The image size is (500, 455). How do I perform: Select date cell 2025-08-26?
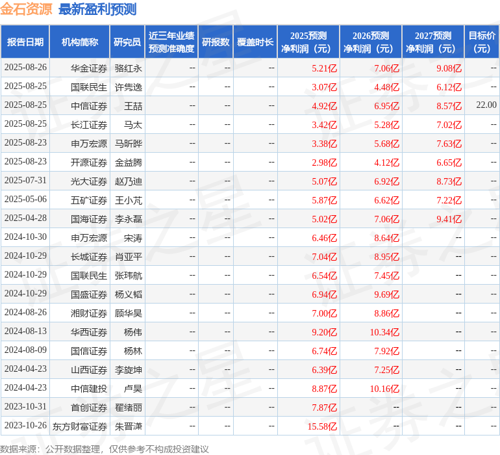[25, 68]
